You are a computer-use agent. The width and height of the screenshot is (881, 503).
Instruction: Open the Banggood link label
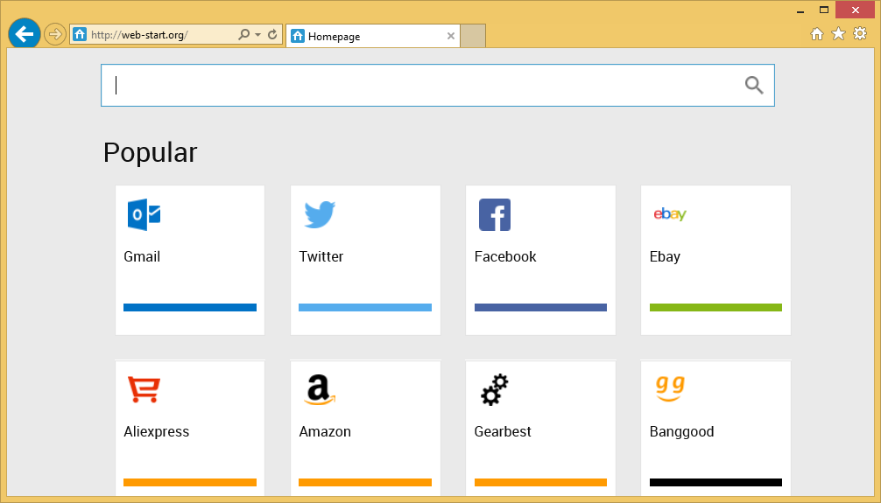coord(681,431)
